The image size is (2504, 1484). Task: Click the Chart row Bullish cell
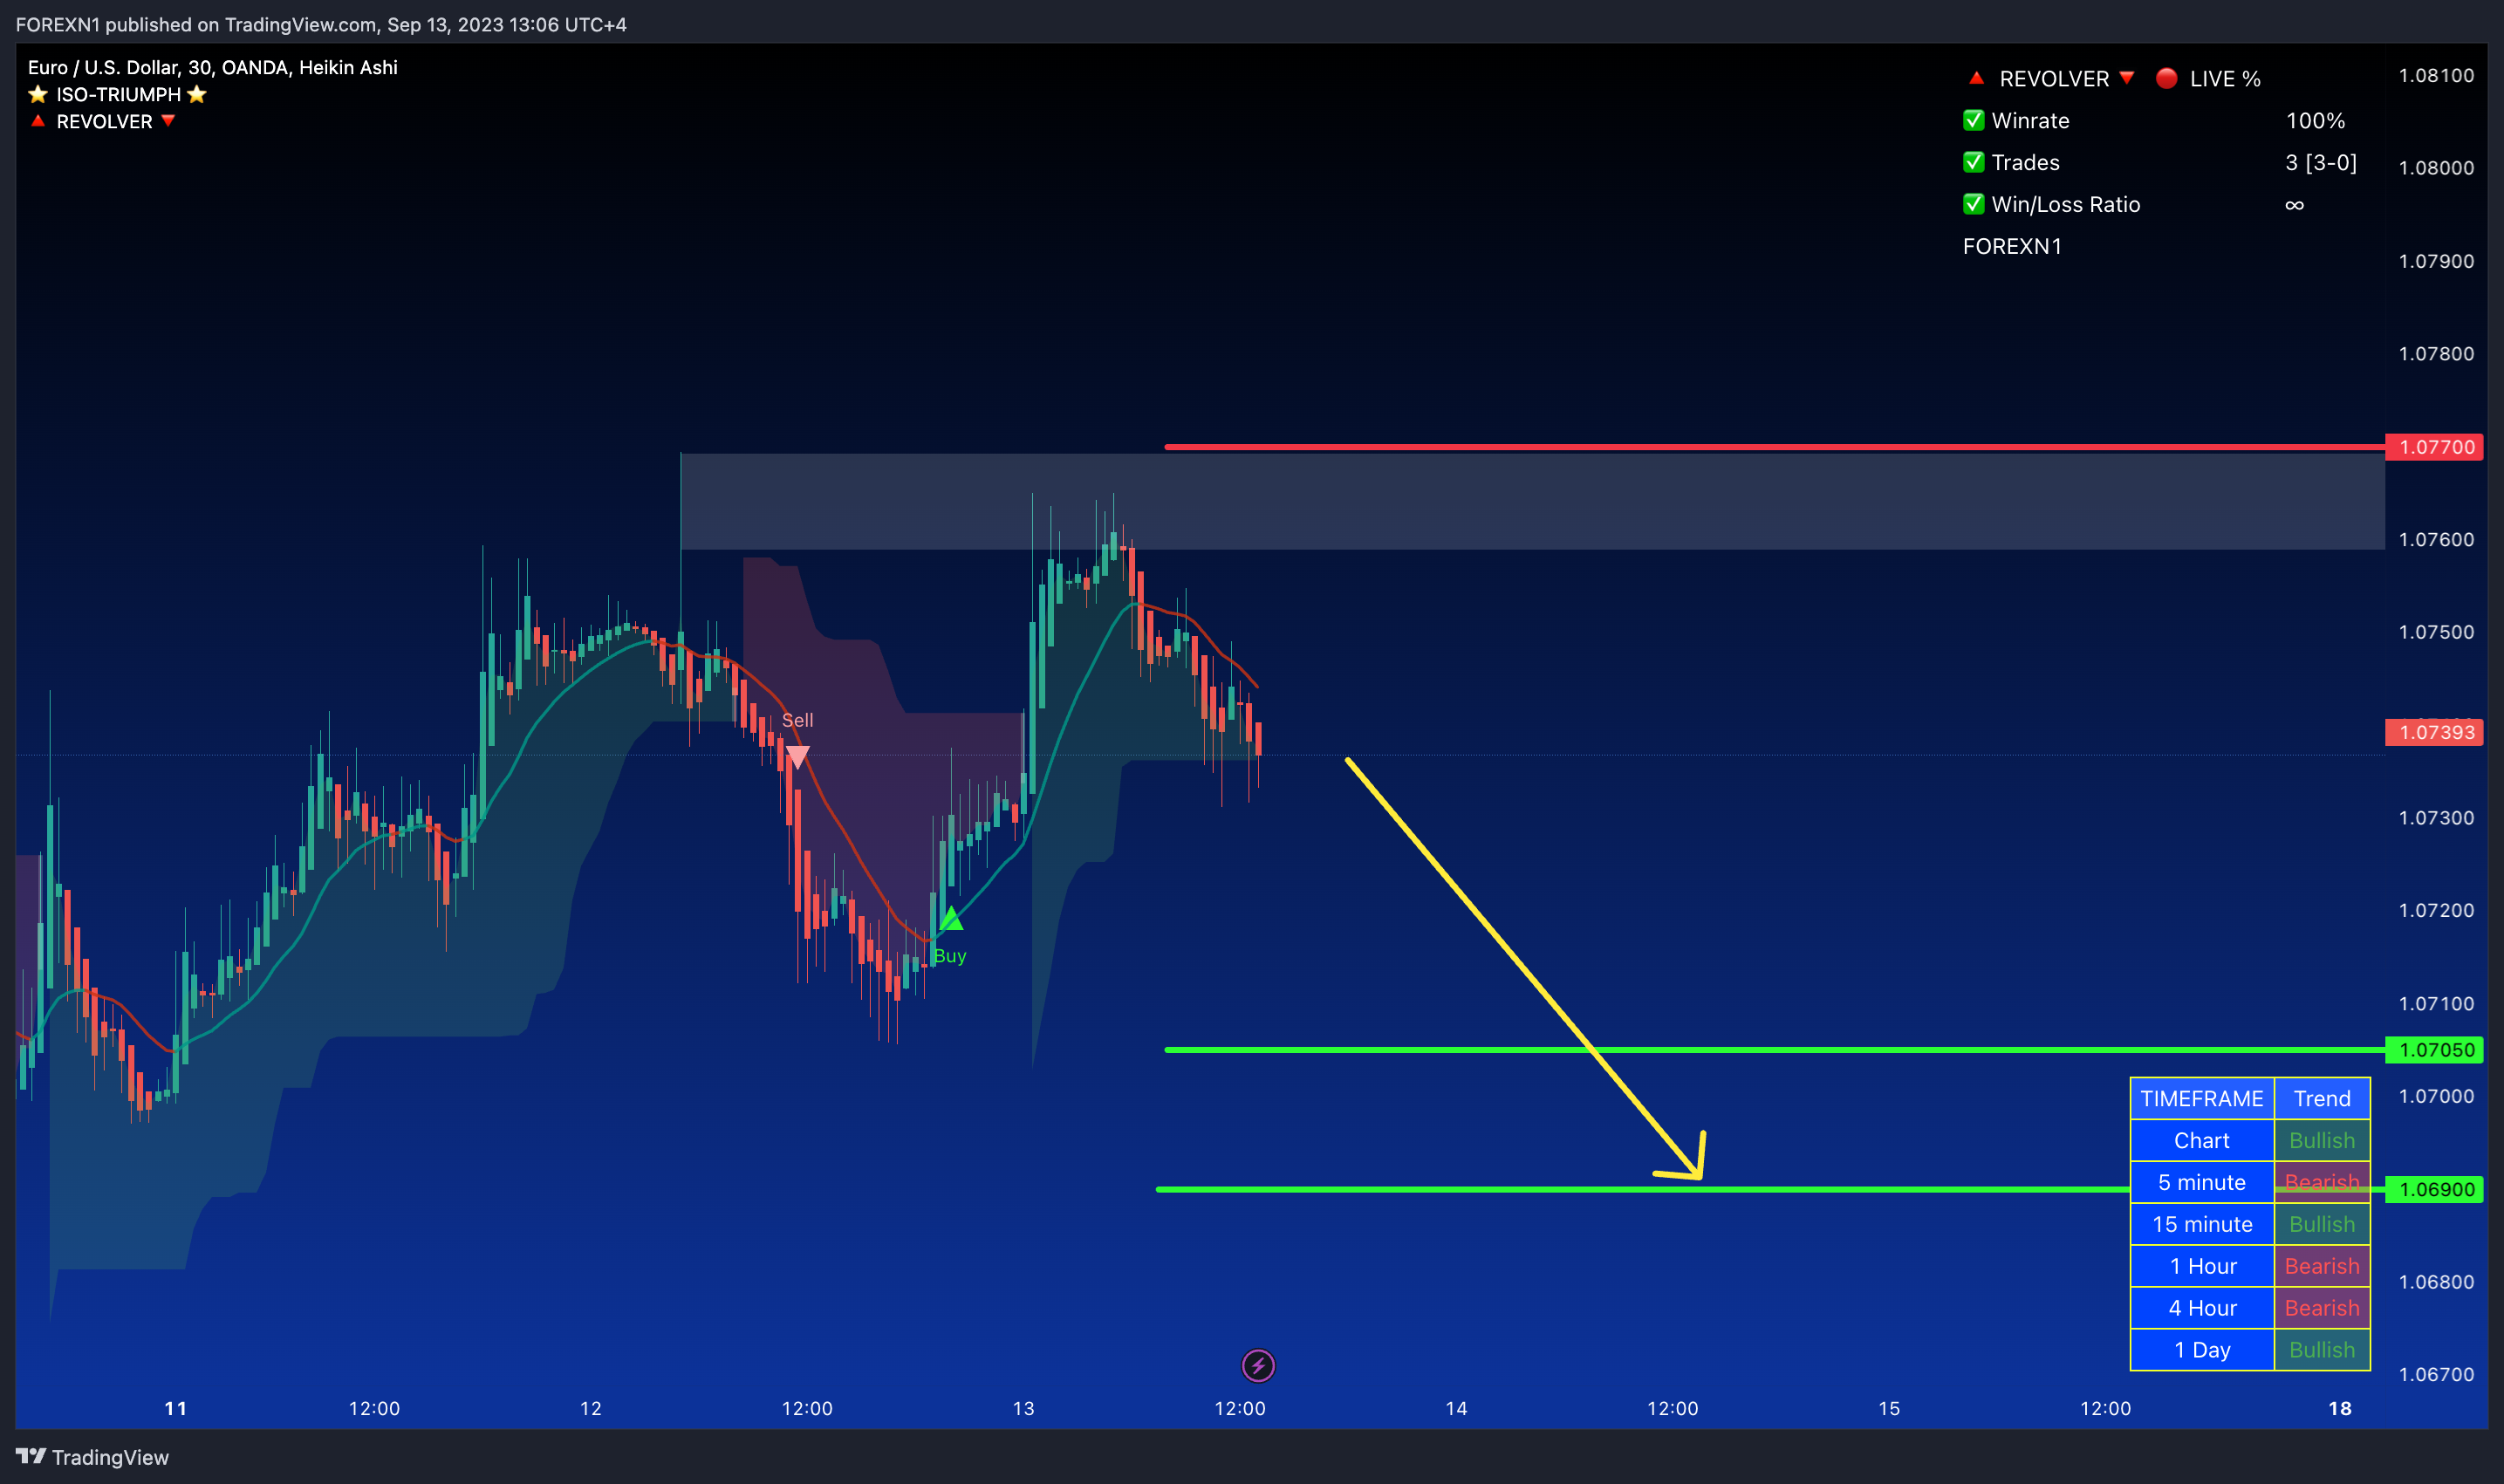[x=2322, y=1140]
